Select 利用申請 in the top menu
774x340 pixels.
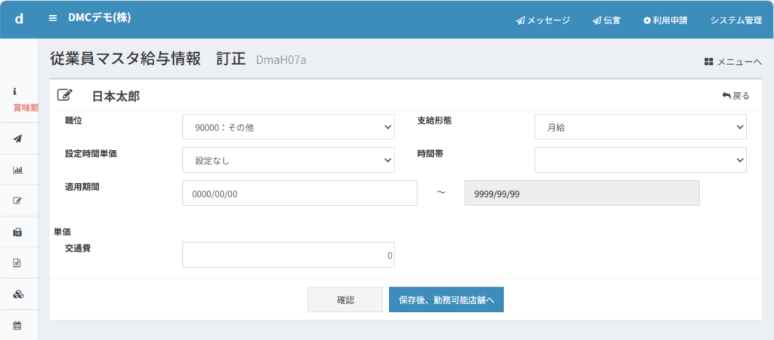point(665,20)
